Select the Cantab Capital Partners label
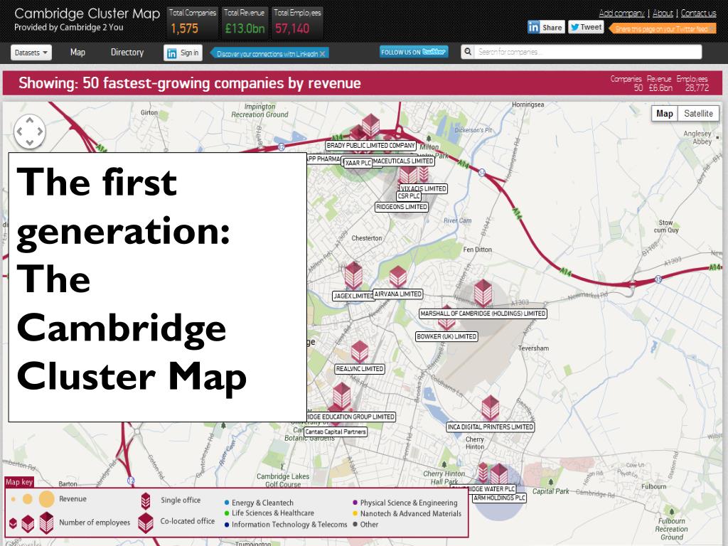The height and width of the screenshot is (546, 728). click(x=336, y=432)
